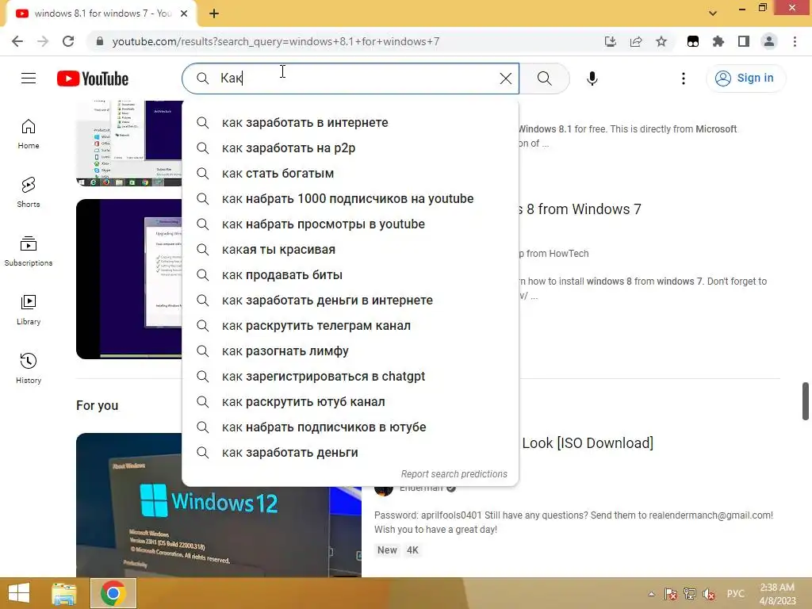The width and height of the screenshot is (812, 609).
Task: Open File Explorer from taskbar
Action: coord(64,593)
